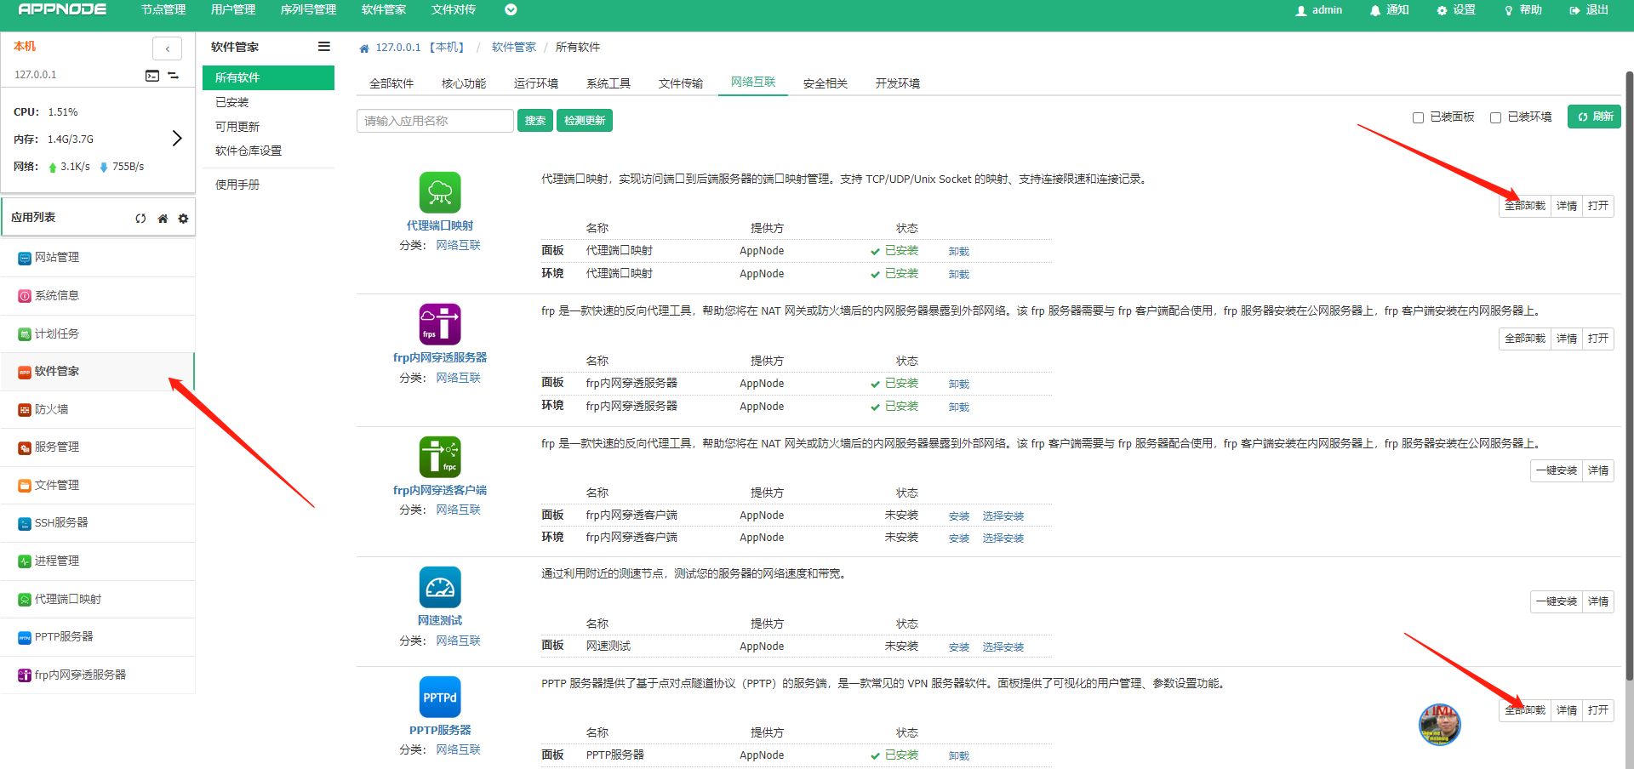Open User Management (用户管理) in the top menu

(x=233, y=10)
